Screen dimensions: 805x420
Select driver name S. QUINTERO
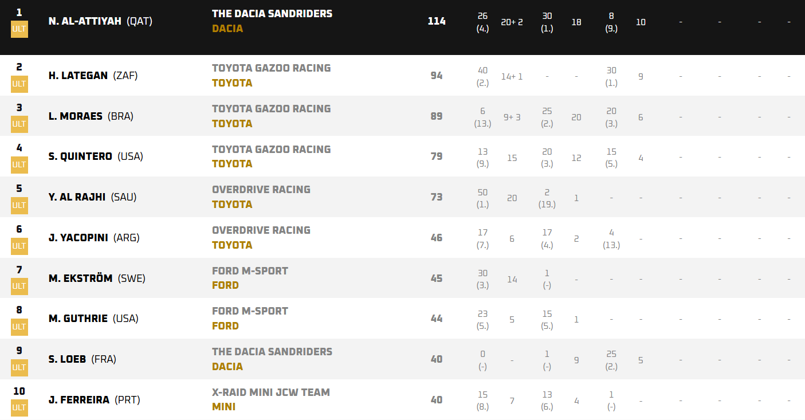coord(80,156)
